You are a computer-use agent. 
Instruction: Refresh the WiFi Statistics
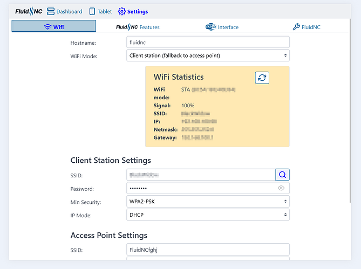[262, 78]
